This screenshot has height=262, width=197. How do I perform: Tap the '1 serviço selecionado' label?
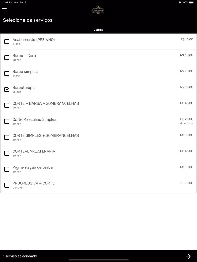pos(20,256)
